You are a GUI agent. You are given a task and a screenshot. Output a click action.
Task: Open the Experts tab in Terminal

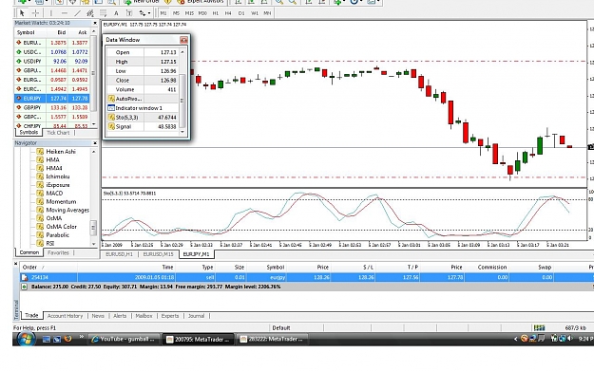[x=170, y=316]
